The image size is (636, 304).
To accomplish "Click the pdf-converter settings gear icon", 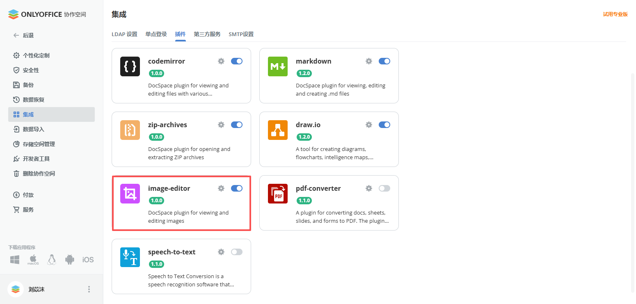I will [369, 188].
